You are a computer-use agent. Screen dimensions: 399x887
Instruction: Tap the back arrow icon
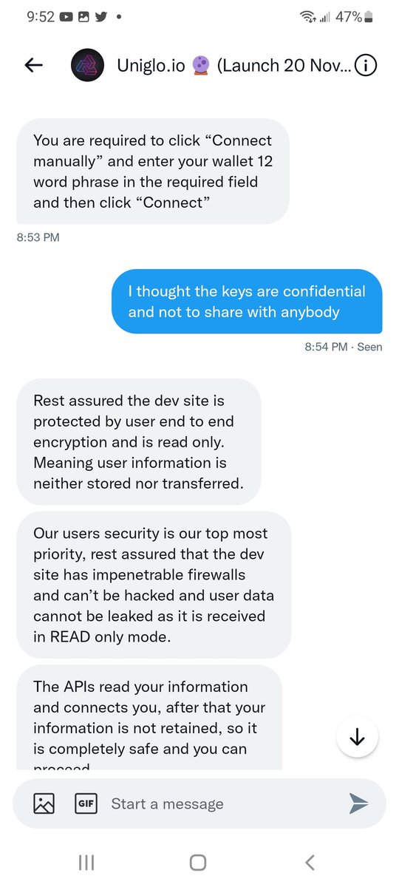[34, 65]
